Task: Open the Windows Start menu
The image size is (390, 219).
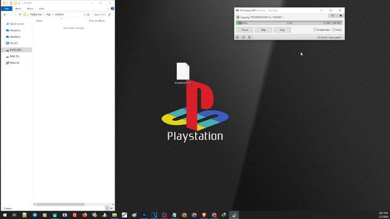Action: point(5,215)
